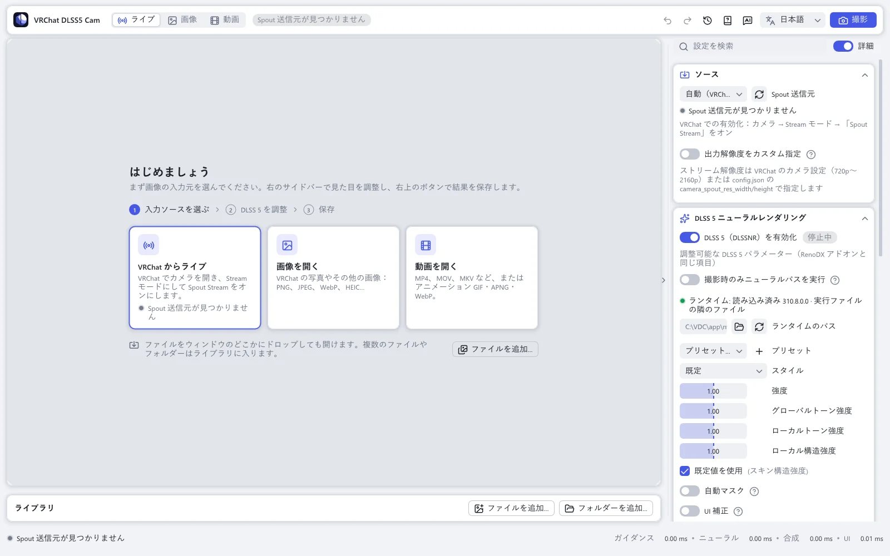The height and width of the screenshot is (556, 890).
Task: Select the VRChat からライブ card
Action: pyautogui.click(x=195, y=277)
